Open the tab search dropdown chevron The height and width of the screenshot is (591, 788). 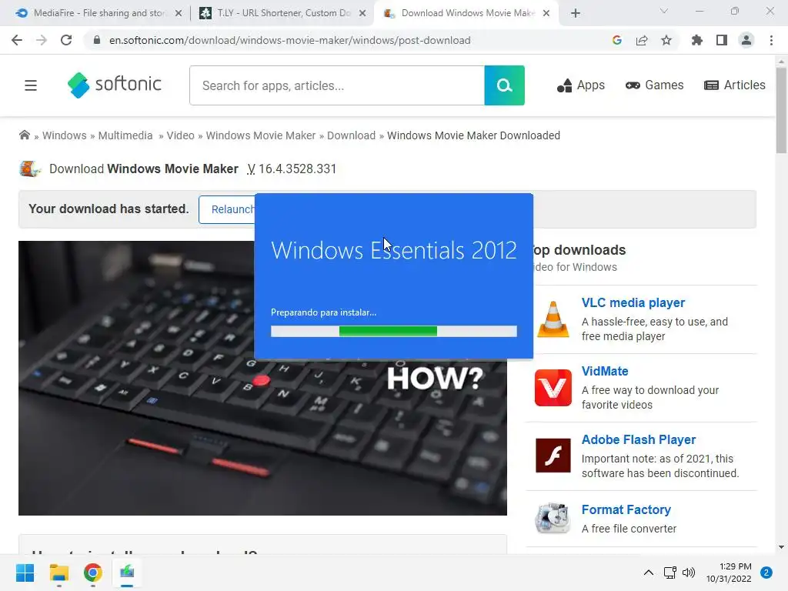[664, 11]
